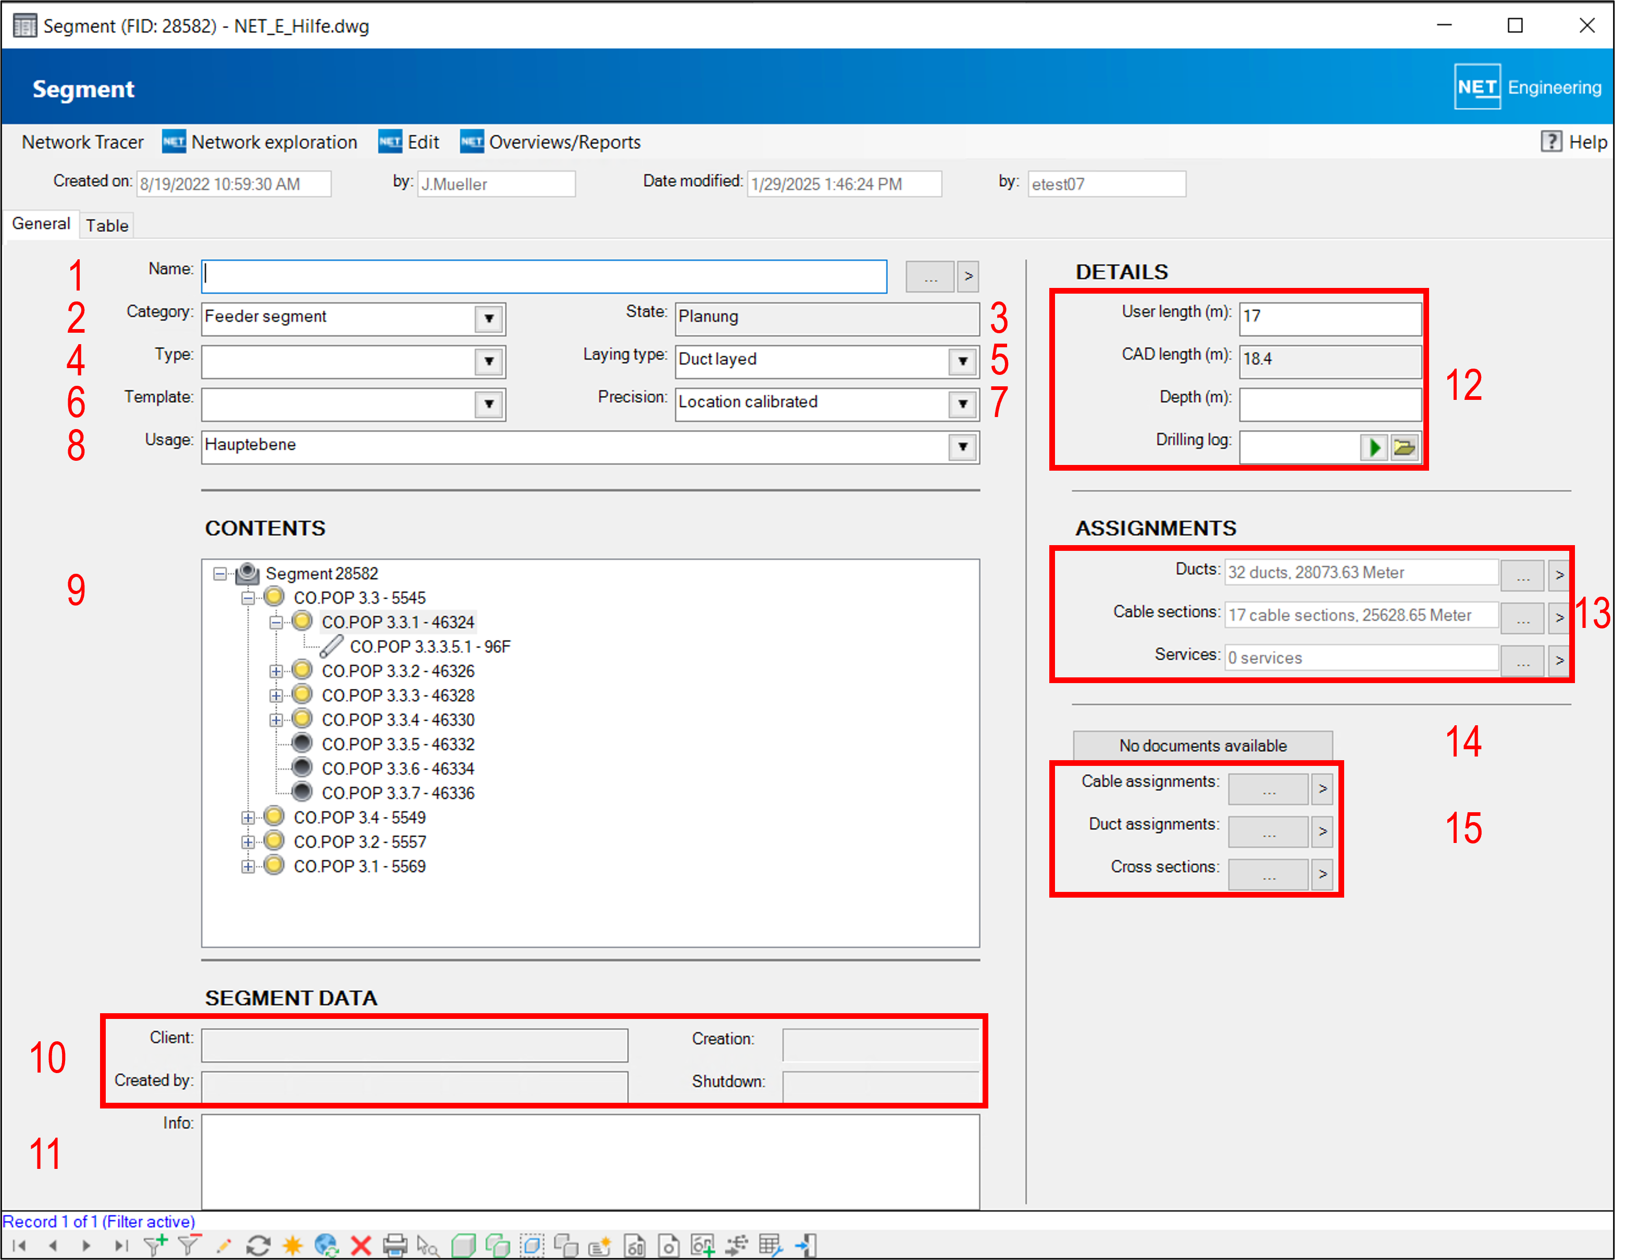The height and width of the screenshot is (1260, 1638).
Task: Click the ellipsis button for Ducts
Action: click(1522, 575)
